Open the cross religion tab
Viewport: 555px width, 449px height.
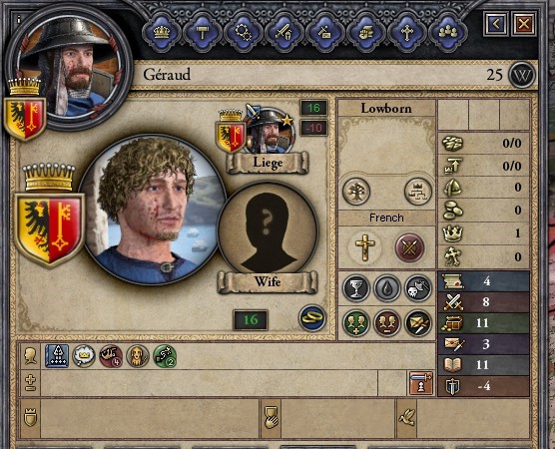407,33
